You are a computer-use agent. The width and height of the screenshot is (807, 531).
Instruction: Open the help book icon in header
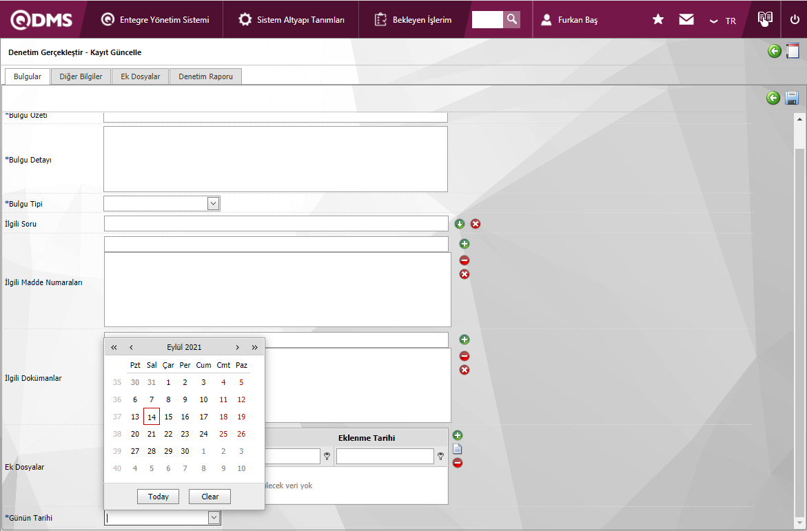coord(765,19)
